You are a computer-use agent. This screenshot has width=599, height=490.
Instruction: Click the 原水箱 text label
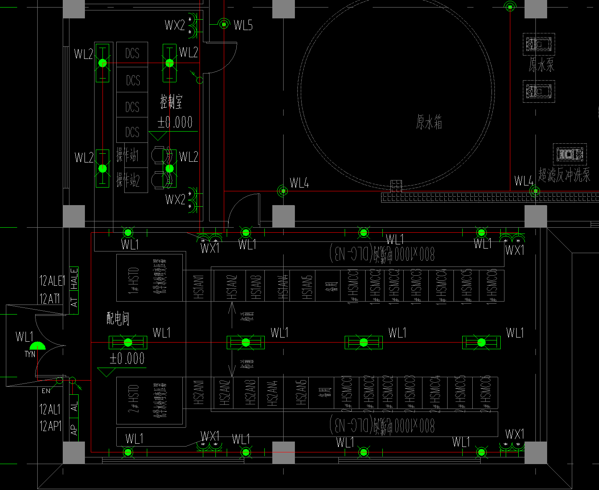429,122
